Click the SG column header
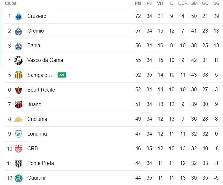 (x=216, y=3)
